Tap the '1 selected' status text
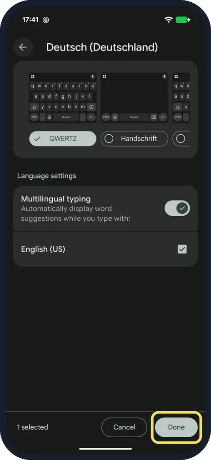This screenshot has width=211, height=460. (x=33, y=427)
